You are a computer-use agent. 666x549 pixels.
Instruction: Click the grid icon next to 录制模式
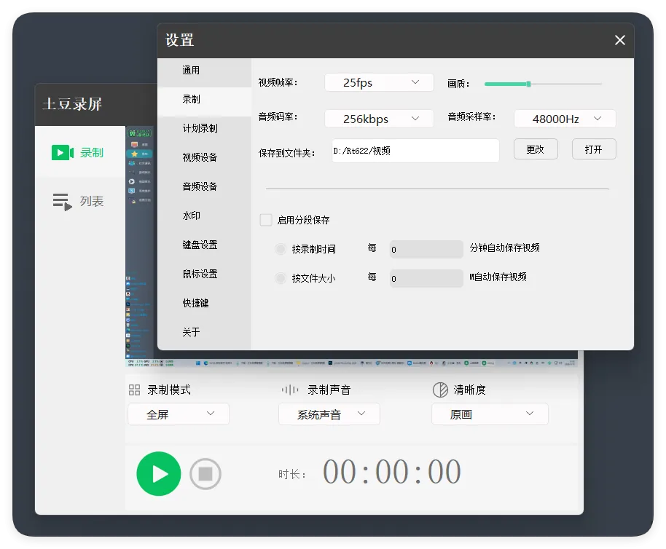coord(134,390)
